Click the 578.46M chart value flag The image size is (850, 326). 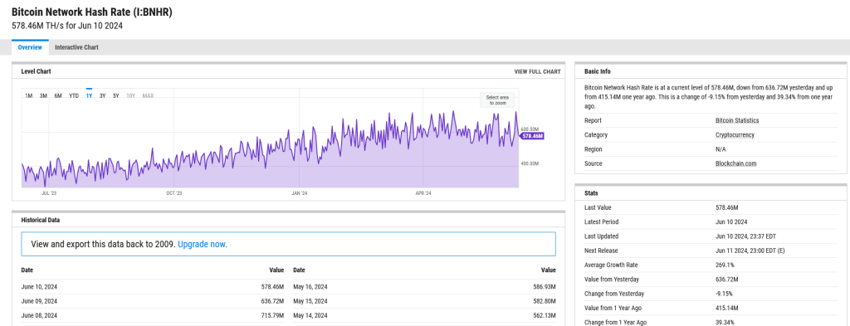point(532,136)
